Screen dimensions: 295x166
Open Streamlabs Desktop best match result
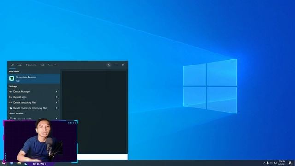click(34, 79)
